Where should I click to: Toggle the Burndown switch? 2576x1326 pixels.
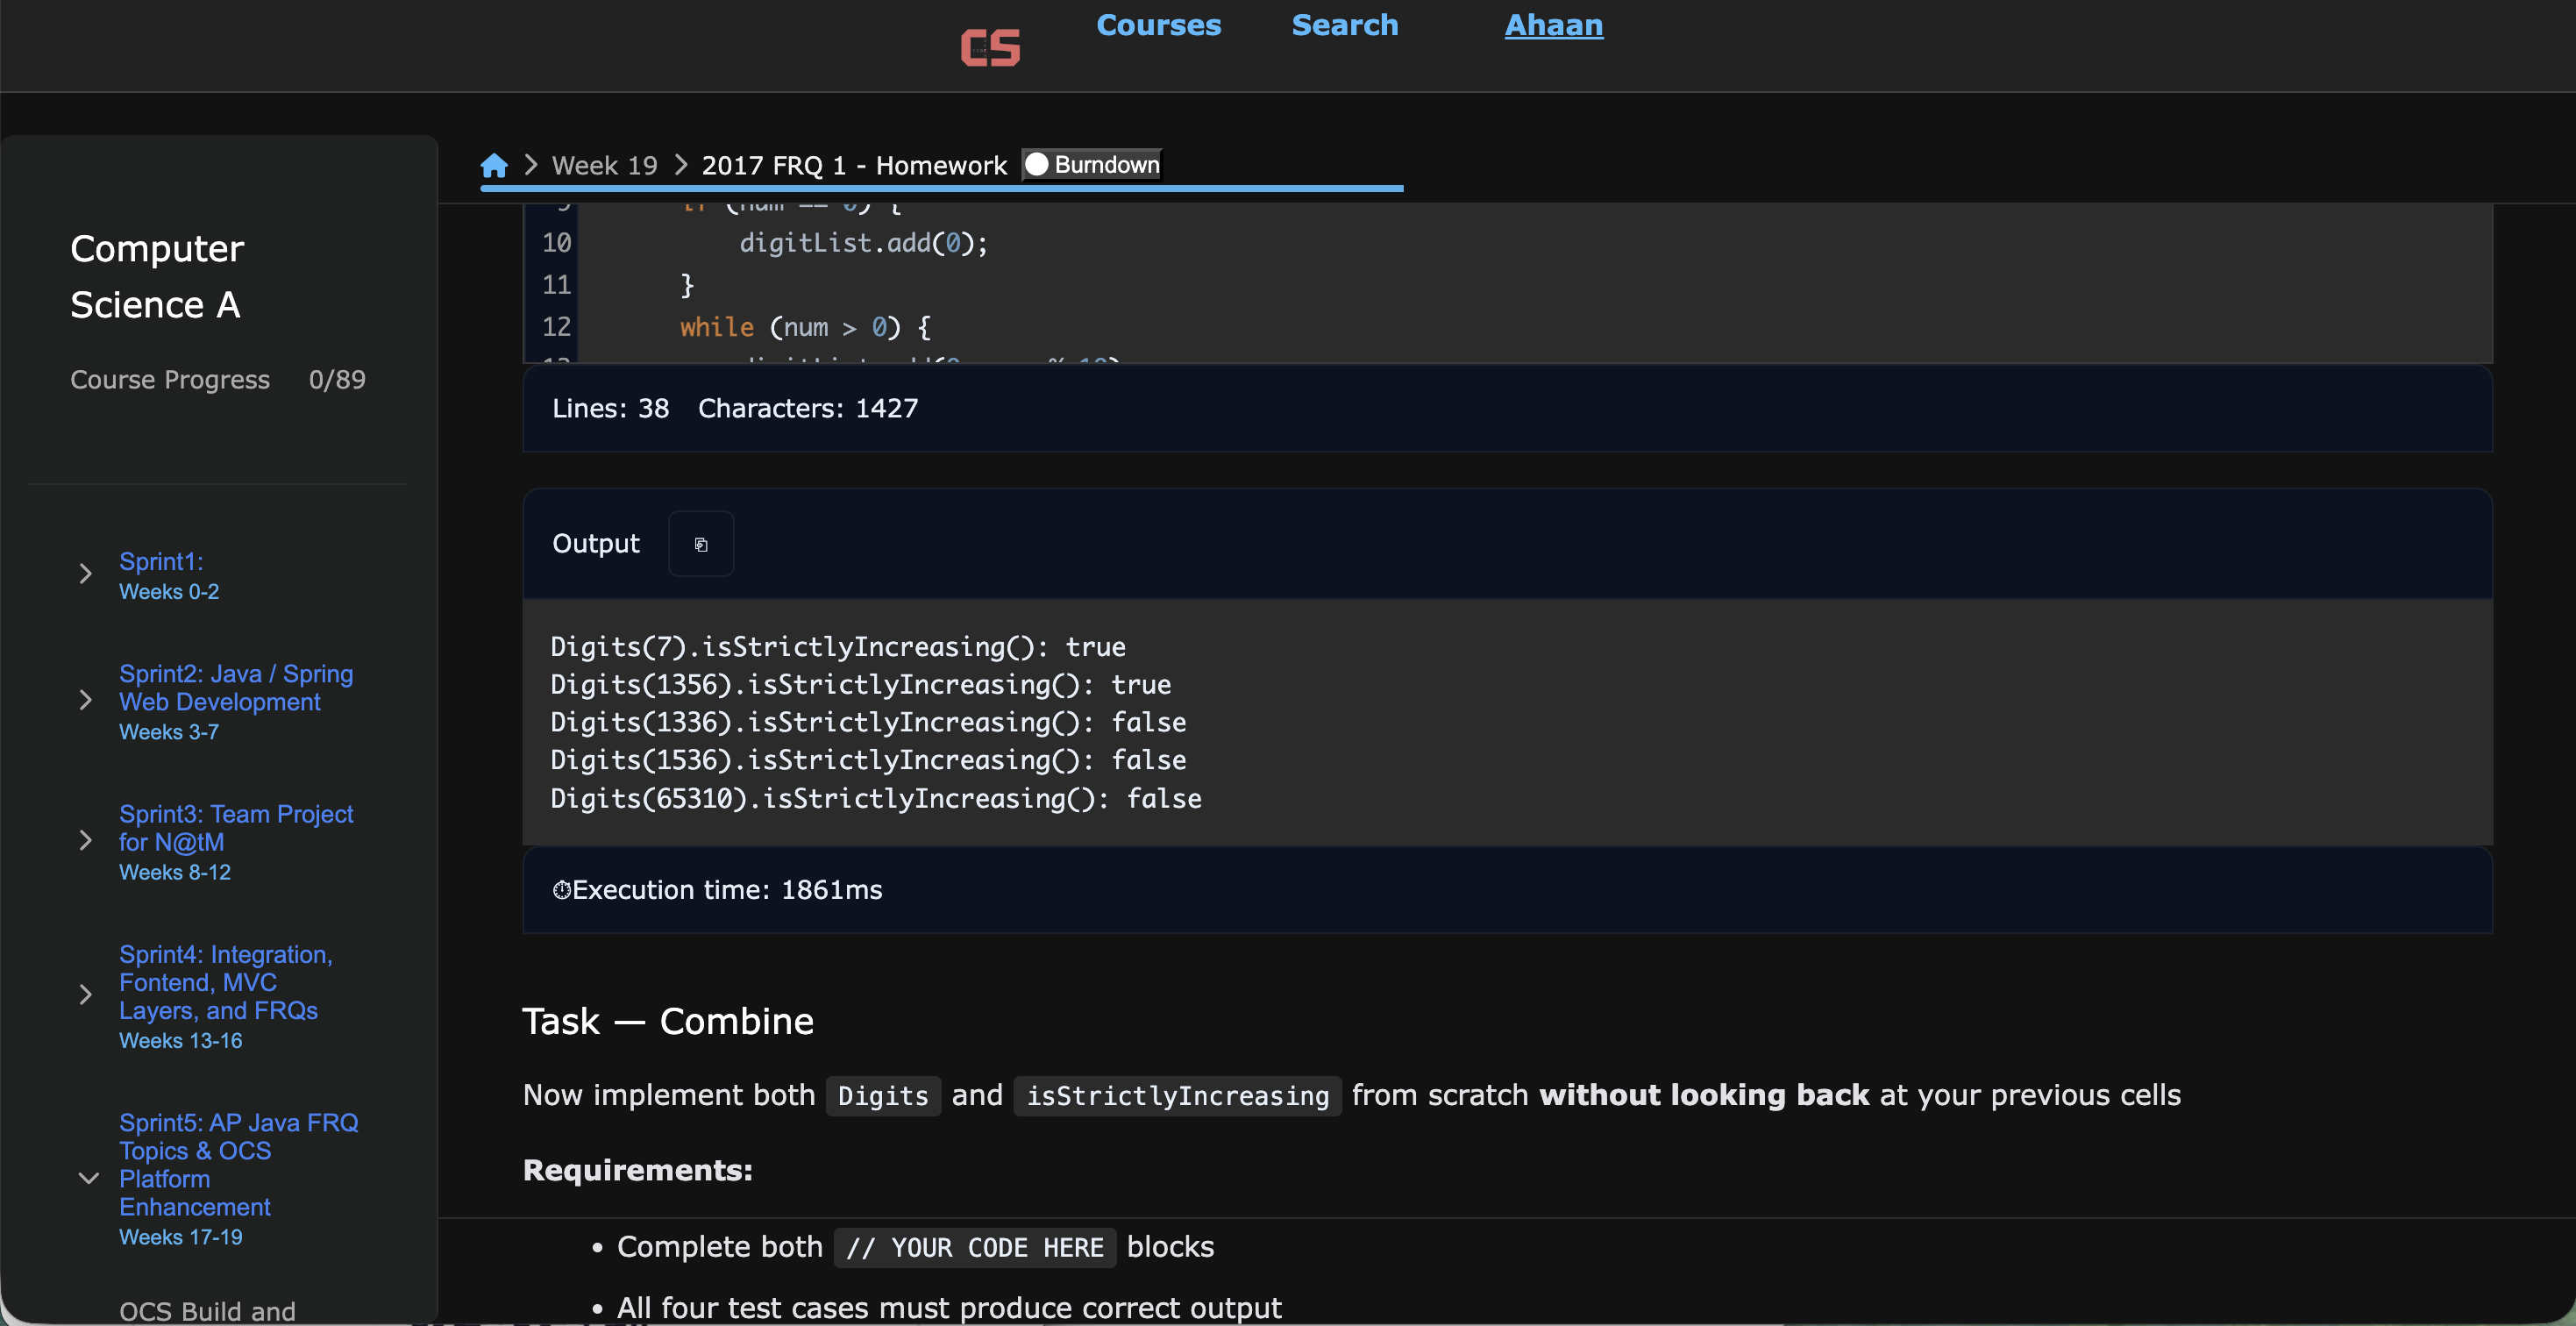tap(1038, 165)
